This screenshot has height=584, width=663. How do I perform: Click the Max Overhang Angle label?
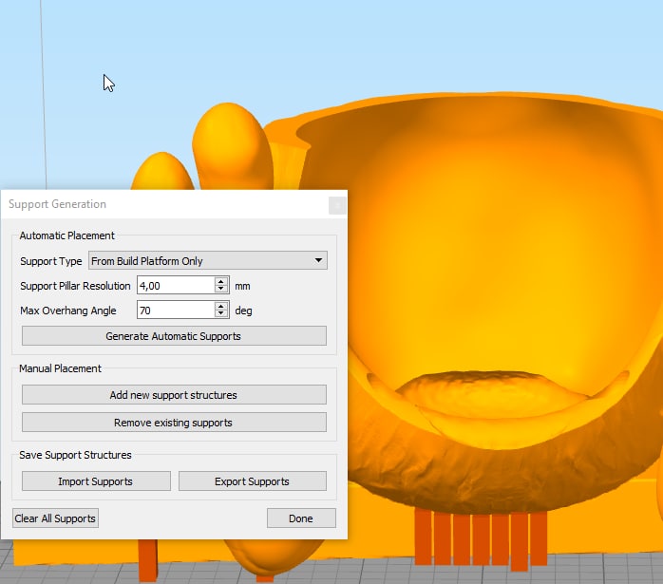[68, 311]
